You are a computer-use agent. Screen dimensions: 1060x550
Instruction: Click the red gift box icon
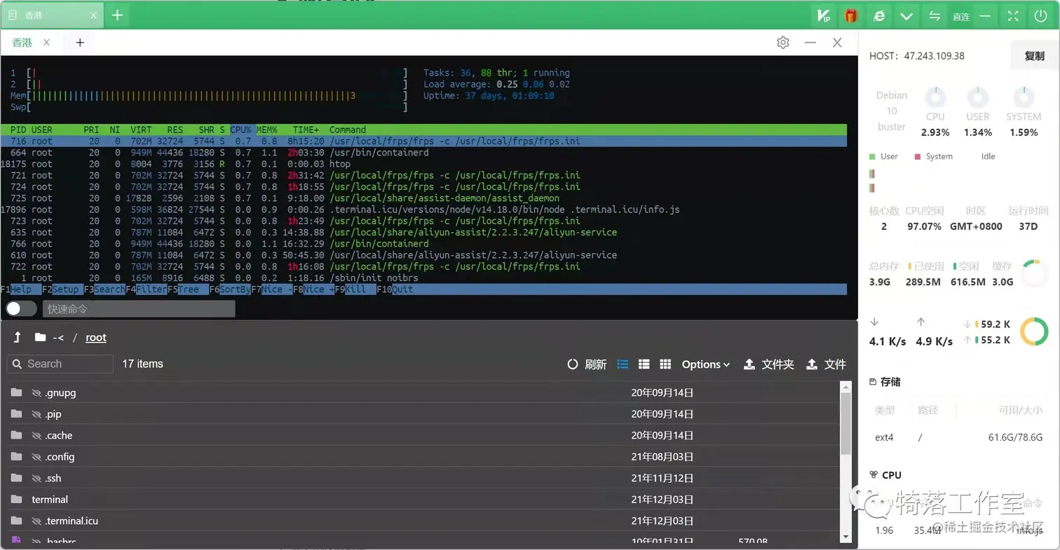(851, 15)
